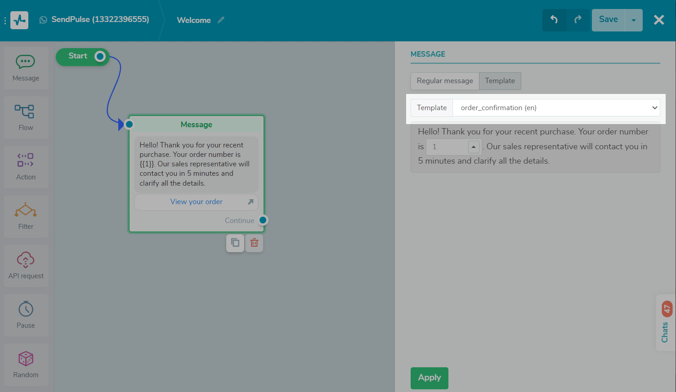Close the flow editor with X
The width and height of the screenshot is (676, 392).
point(659,20)
